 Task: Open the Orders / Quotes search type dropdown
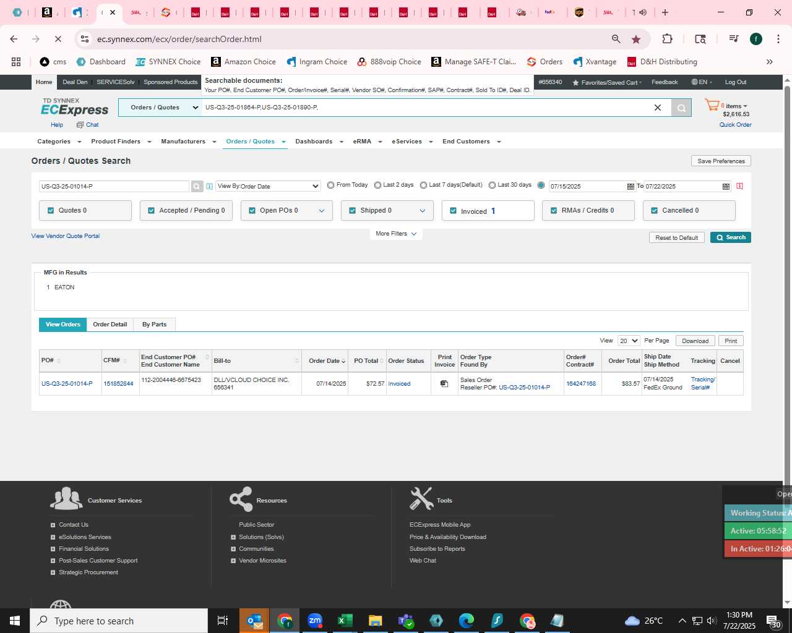coord(160,108)
